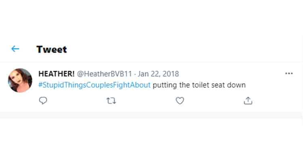Click the tweet text "putting the toilet seat down"
Viewport: 303px width, 161px height.
click(x=199, y=85)
